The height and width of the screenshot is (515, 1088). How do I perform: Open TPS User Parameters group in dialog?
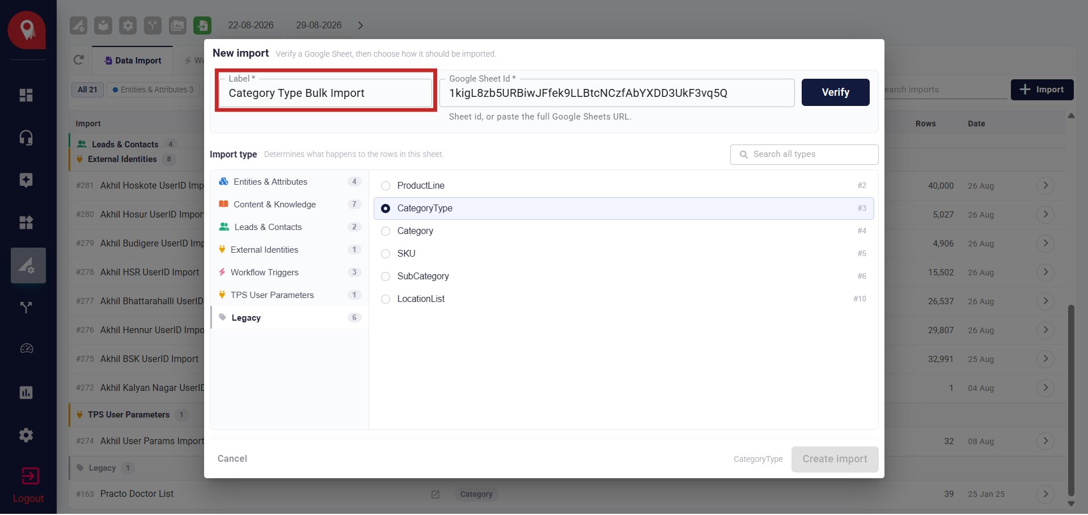click(x=289, y=295)
